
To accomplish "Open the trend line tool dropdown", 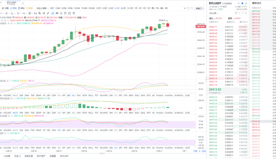I will click(x=7, y=13).
